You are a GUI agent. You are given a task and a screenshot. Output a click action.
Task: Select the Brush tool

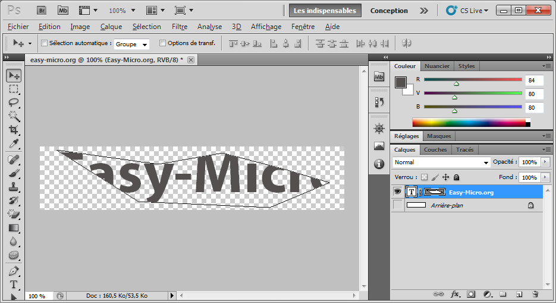(x=14, y=173)
